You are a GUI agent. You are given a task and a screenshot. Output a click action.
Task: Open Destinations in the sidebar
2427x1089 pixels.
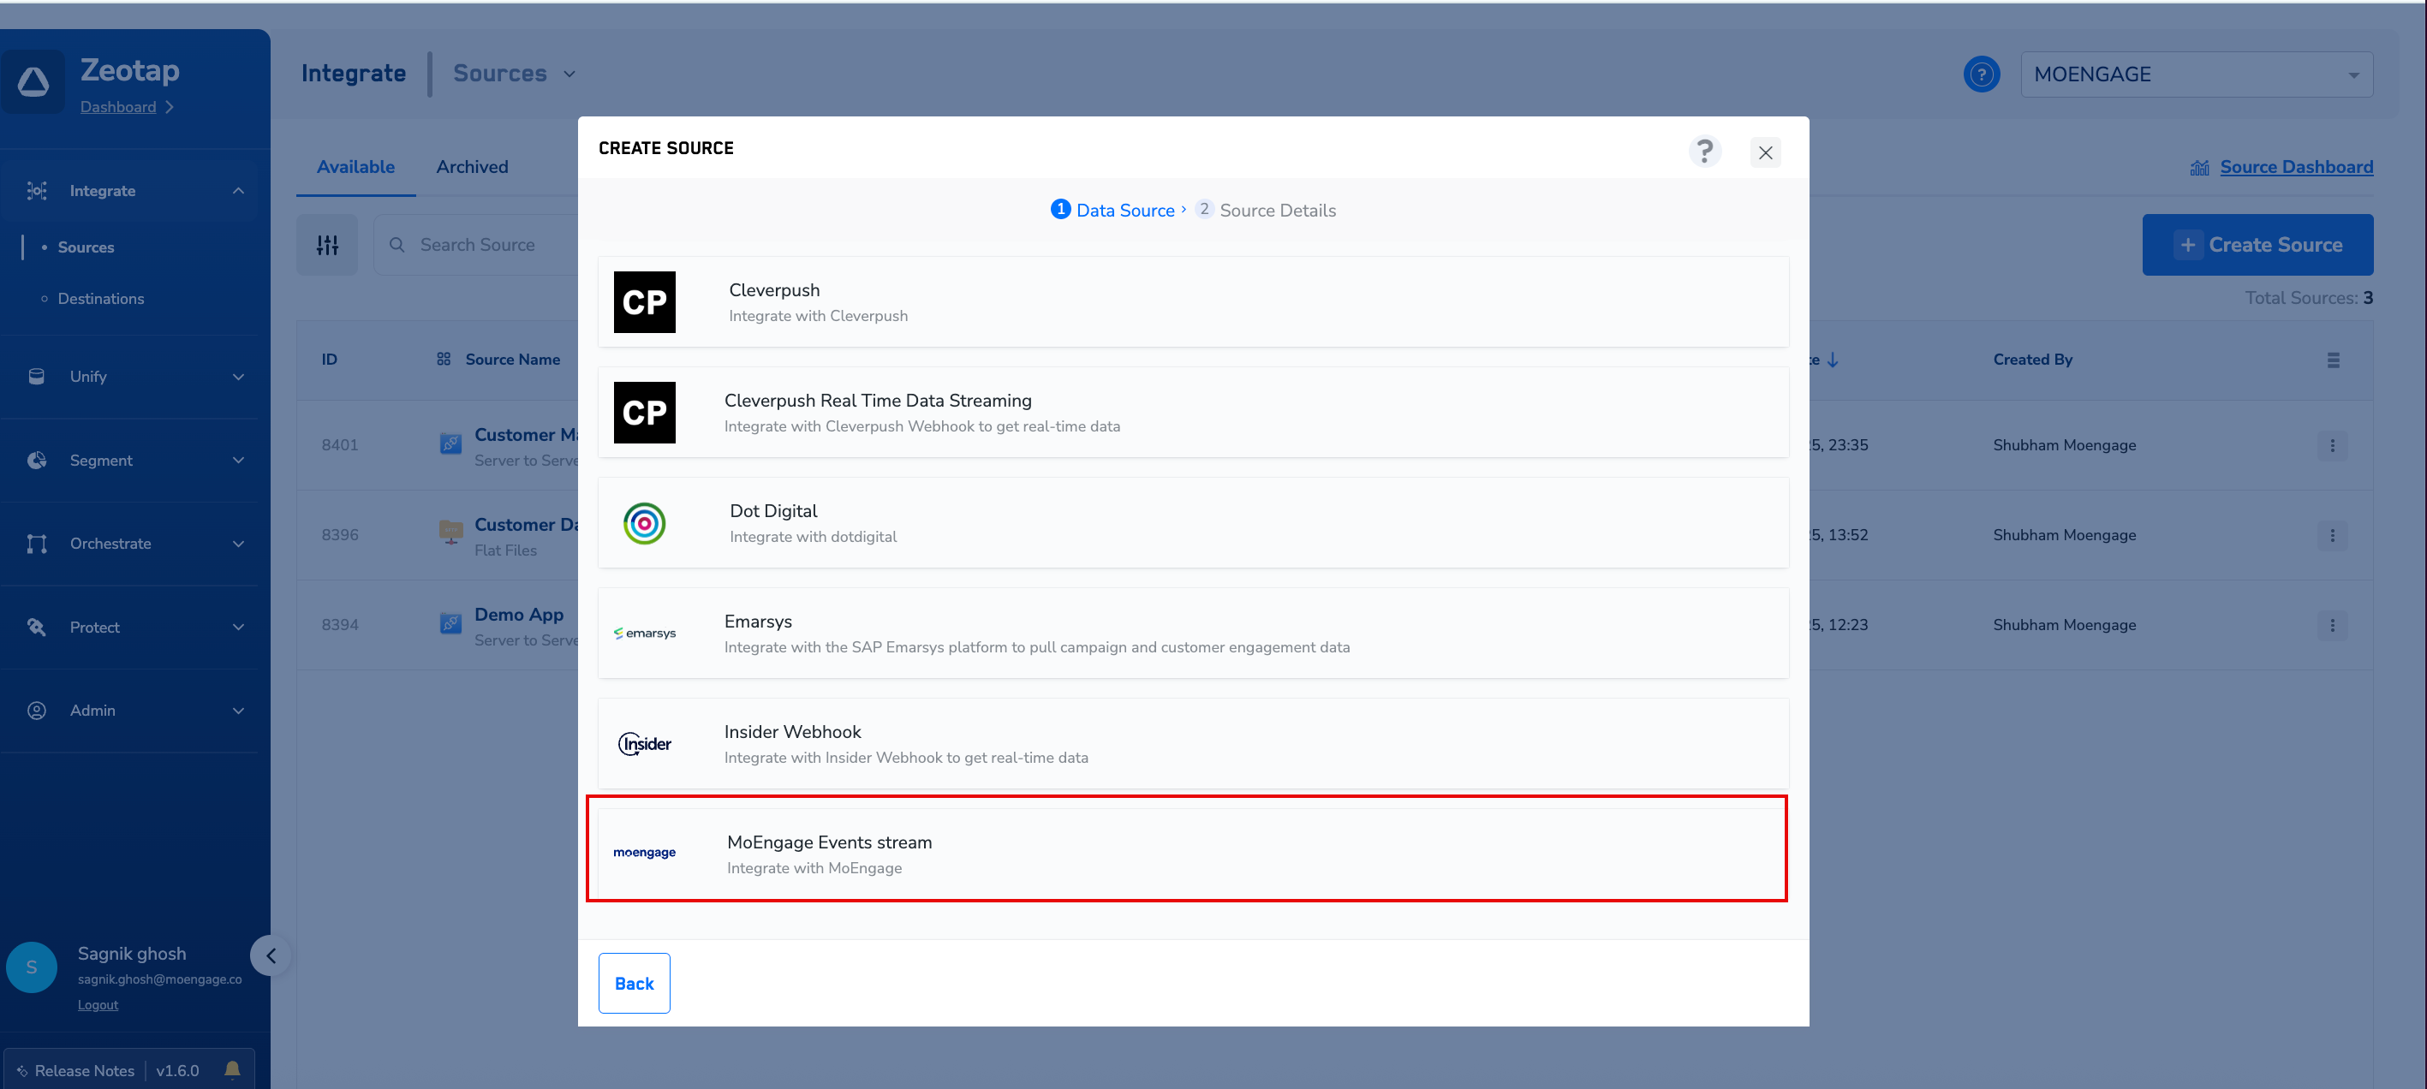coord(101,299)
